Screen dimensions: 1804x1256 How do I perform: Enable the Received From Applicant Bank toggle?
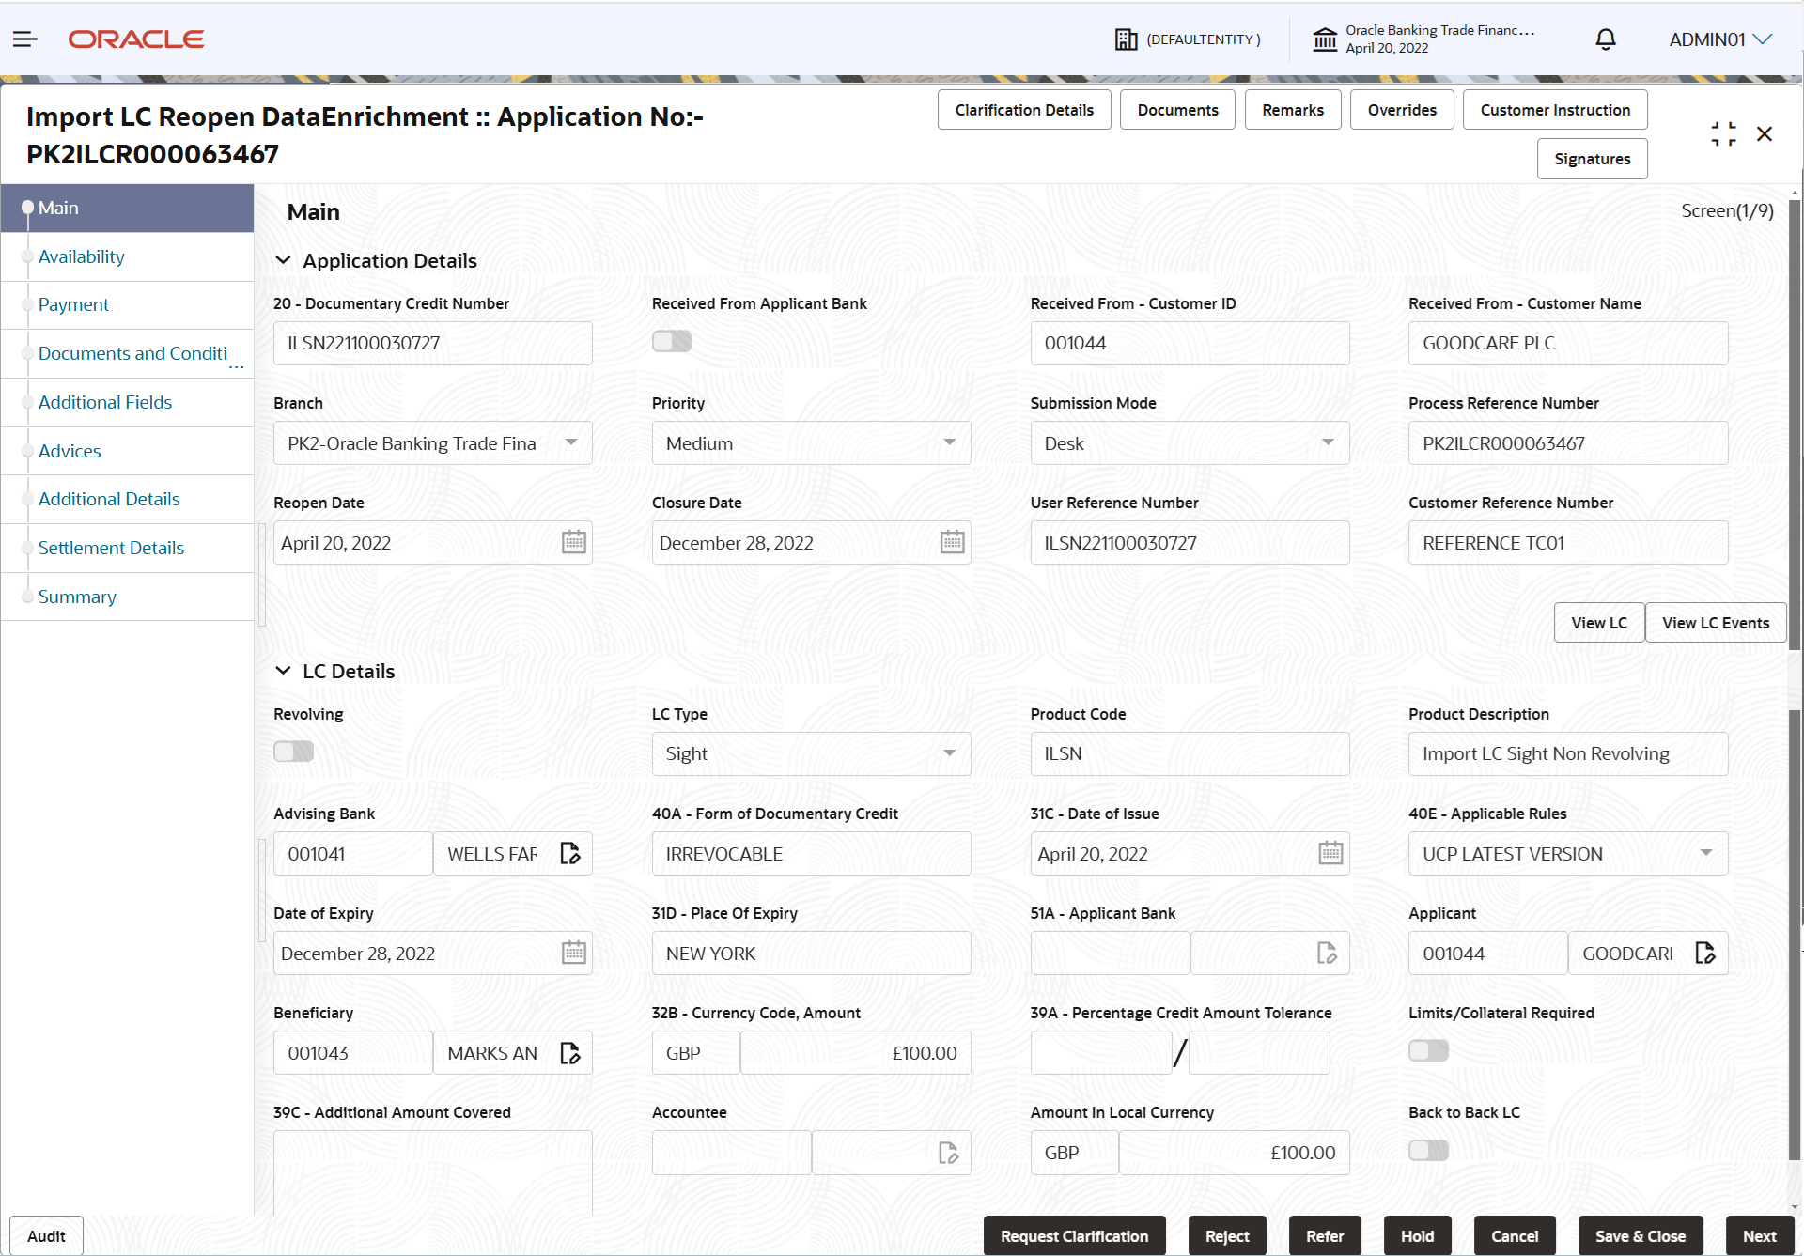(x=671, y=341)
